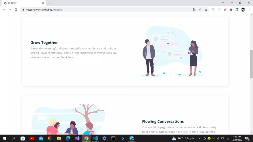The image size is (253, 142).
Task: Click the Grow Together illustration of two people
Action: 171,51
